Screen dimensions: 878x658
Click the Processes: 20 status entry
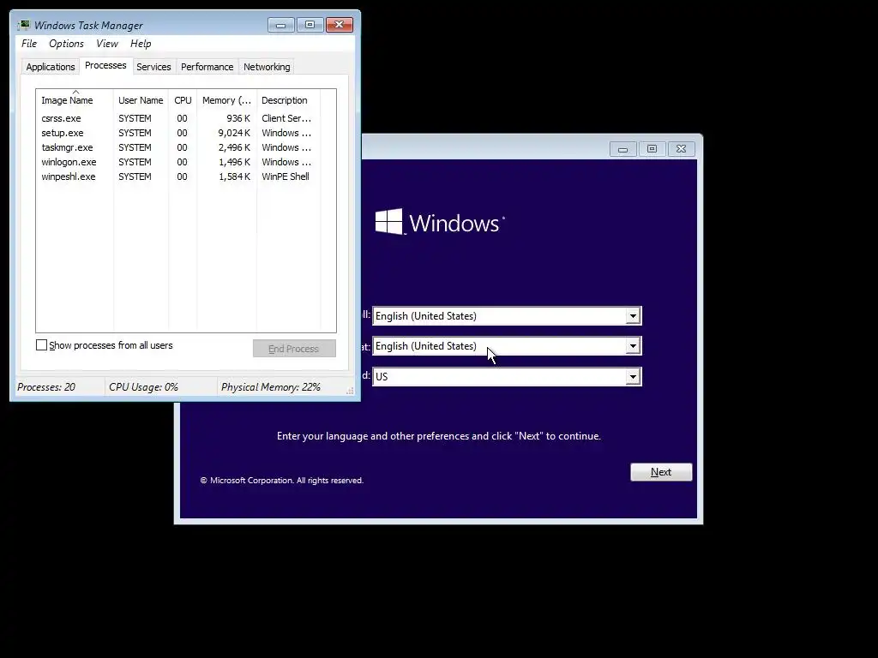(46, 387)
